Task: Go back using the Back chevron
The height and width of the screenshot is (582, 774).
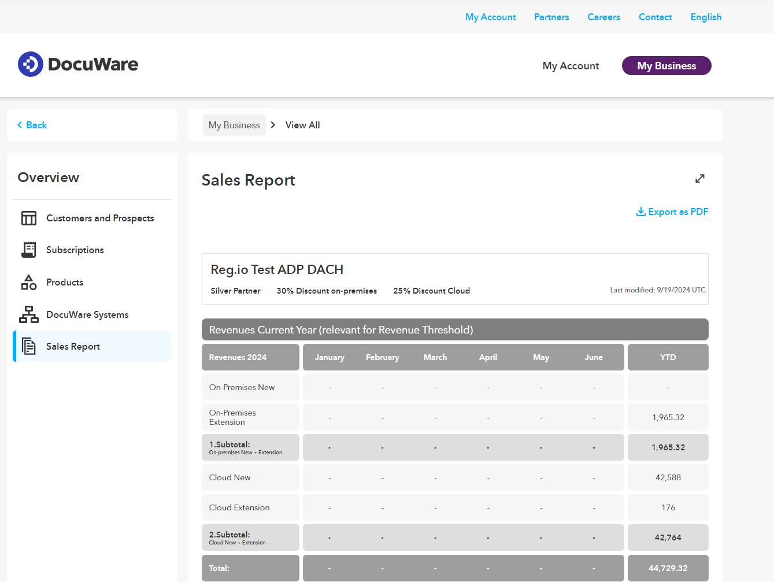Action: pyautogui.click(x=20, y=125)
